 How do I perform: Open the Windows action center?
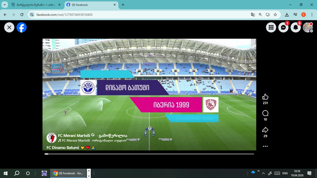[309, 173]
